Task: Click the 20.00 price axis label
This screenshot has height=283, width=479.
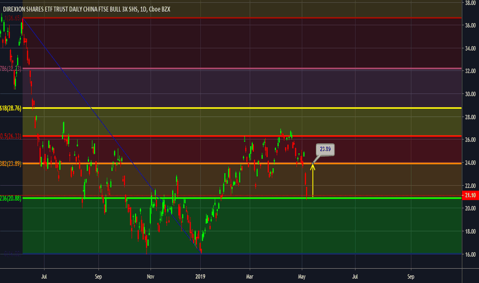Action: pos(470,208)
